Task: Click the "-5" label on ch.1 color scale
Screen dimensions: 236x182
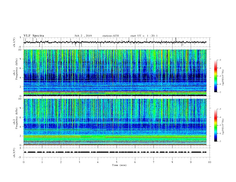Action: (220, 76)
